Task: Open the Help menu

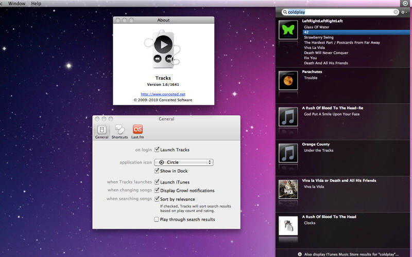Action: pos(36,4)
